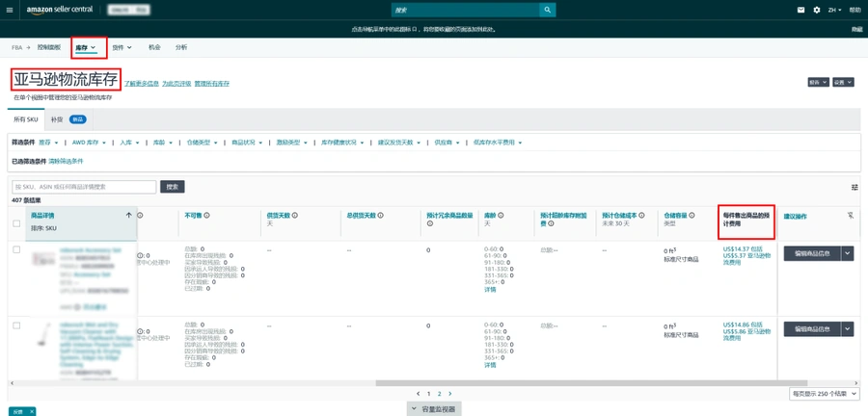This screenshot has width=868, height=416.
Task: Click the info icon next to 仓储容量
Action: pyautogui.click(x=692, y=215)
